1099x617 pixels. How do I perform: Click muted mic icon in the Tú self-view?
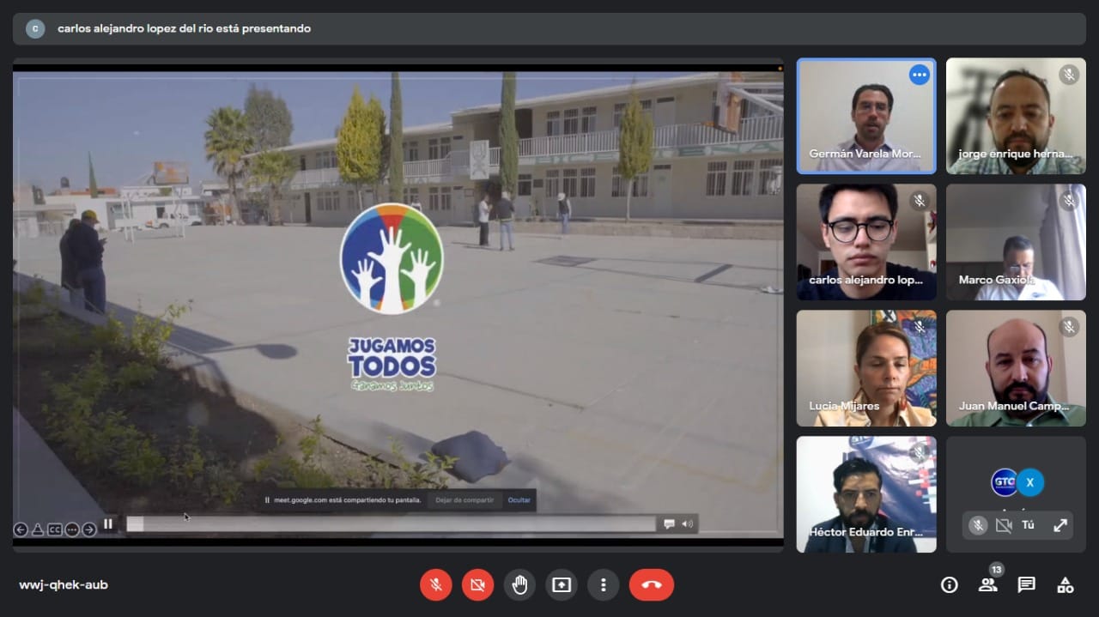click(978, 525)
